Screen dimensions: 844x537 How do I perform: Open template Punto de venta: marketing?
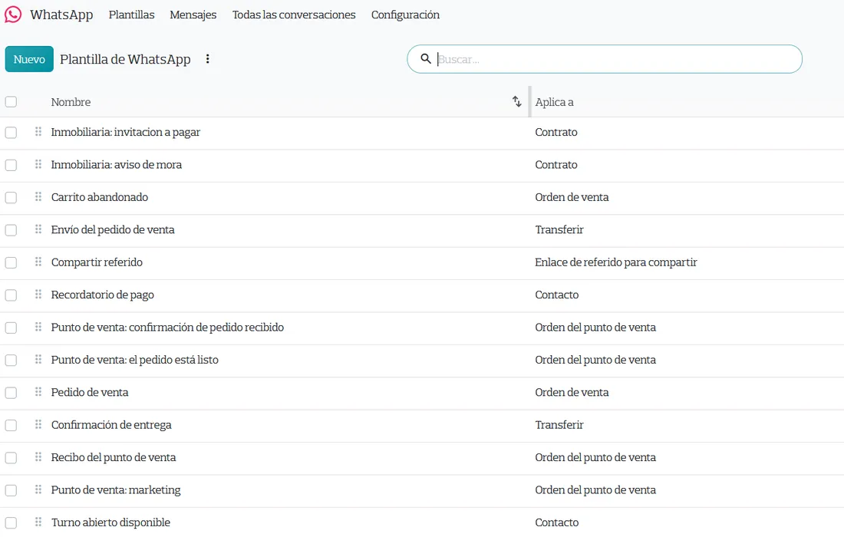(x=116, y=490)
